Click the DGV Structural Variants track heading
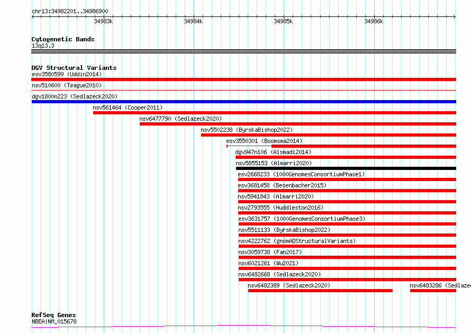This screenshot has width=471, height=333. (x=74, y=68)
